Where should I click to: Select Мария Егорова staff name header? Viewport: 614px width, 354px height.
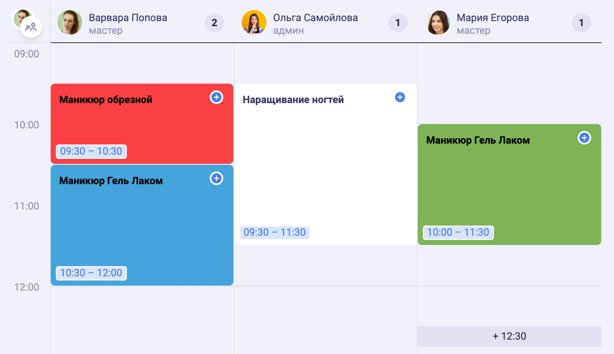[493, 18]
